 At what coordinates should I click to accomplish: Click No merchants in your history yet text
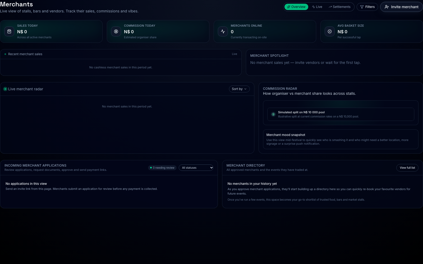coord(252,184)
